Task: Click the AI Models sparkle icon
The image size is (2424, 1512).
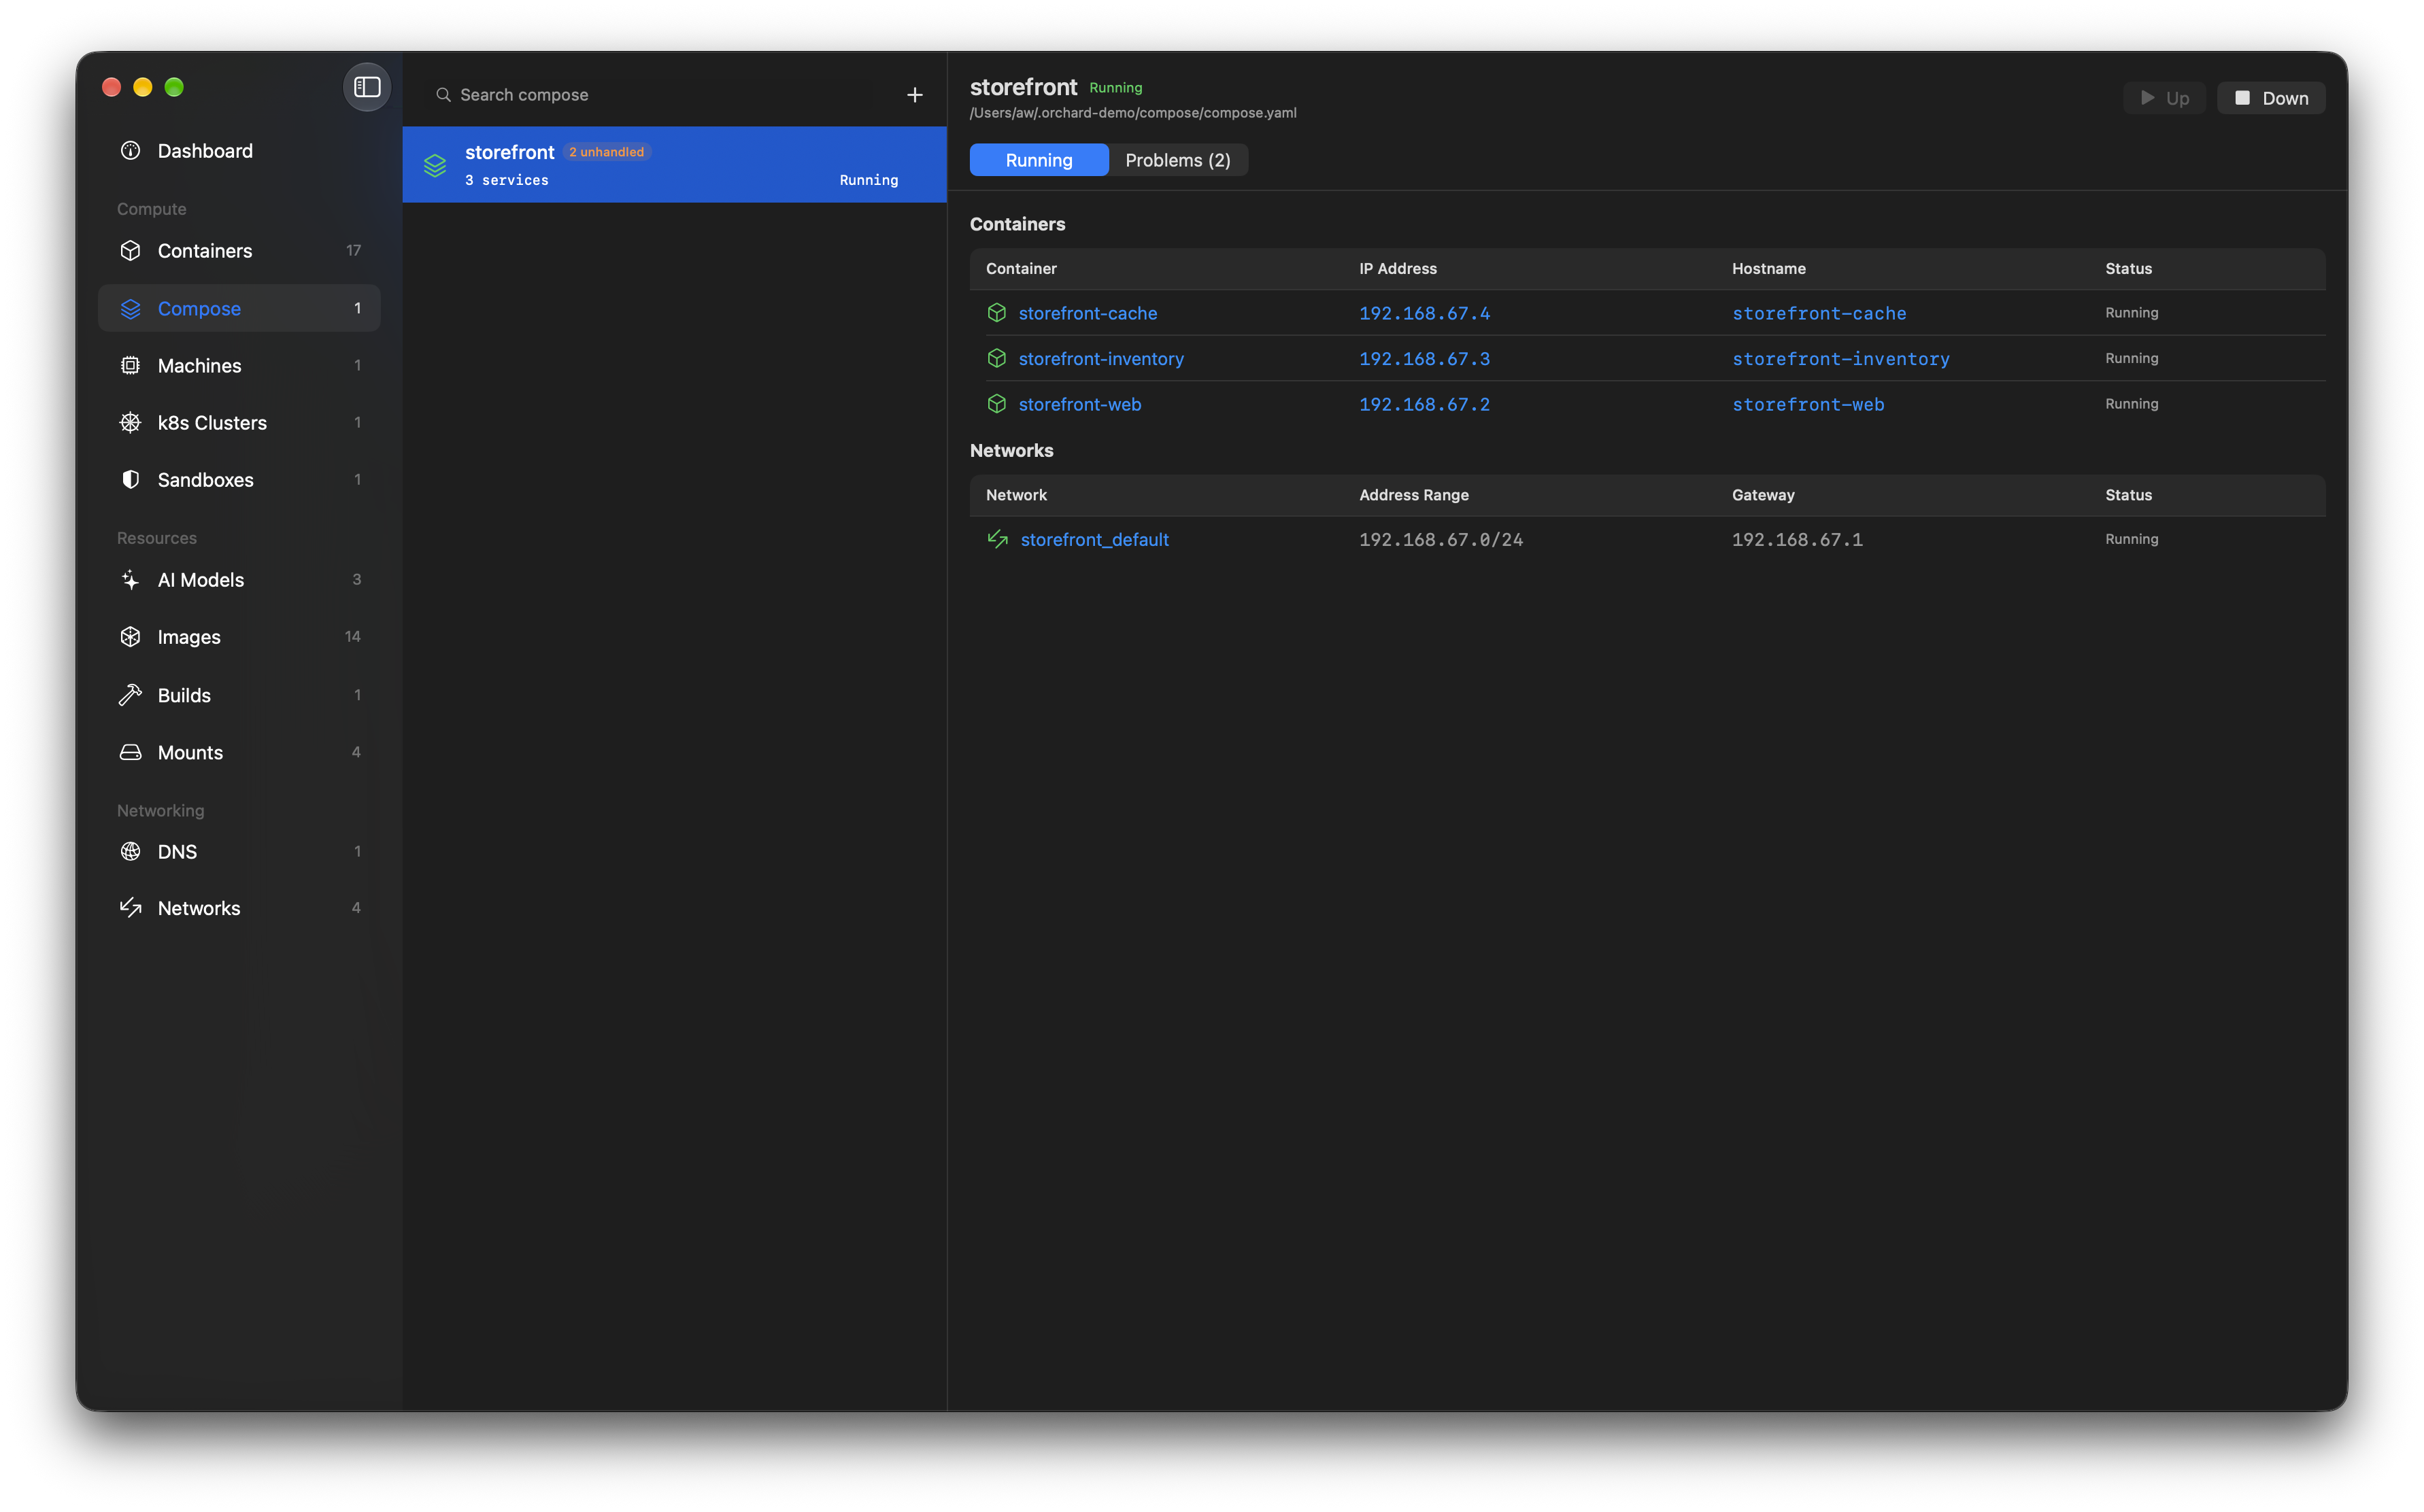Action: [x=130, y=580]
